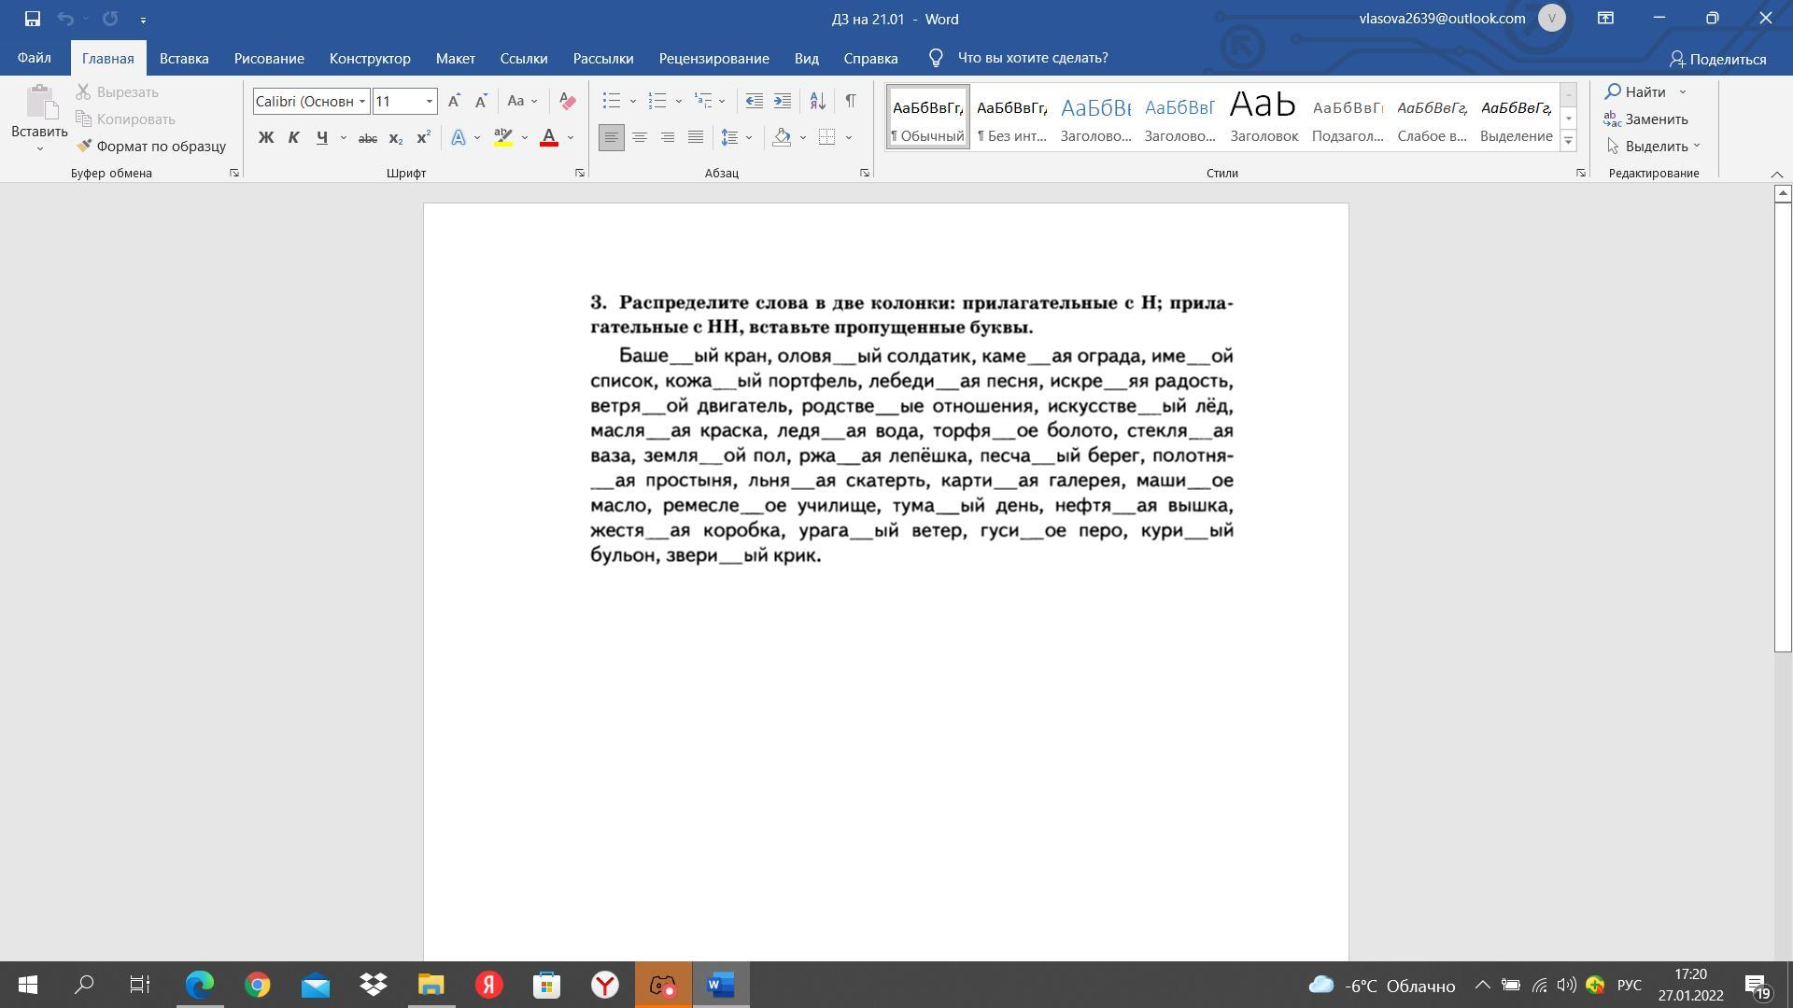Screen dimensions: 1793x1008
Task: Expand the font size dropdown
Action: [x=430, y=101]
